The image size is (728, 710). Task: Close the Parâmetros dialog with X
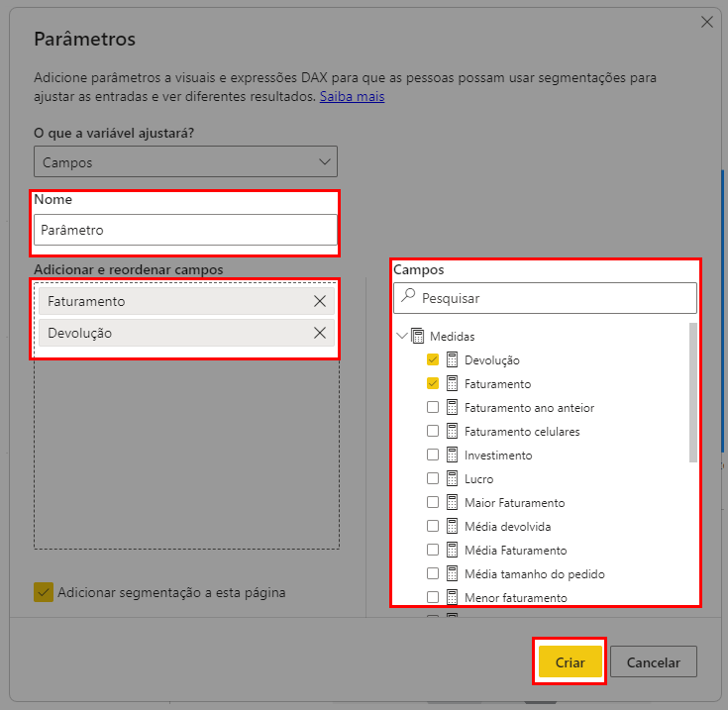click(707, 22)
